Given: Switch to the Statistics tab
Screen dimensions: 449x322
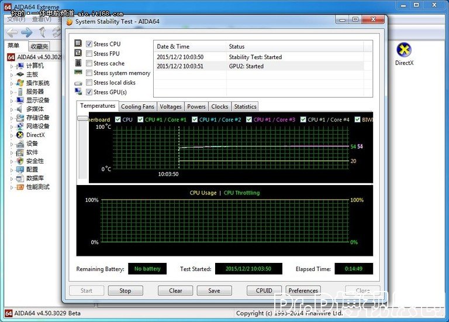Looking at the screenshot, I should tap(245, 107).
